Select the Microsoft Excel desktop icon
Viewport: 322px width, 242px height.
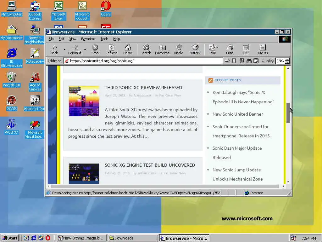click(58, 11)
